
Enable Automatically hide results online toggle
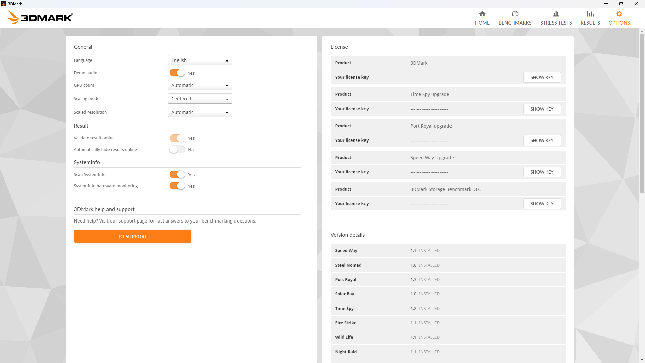coord(177,150)
